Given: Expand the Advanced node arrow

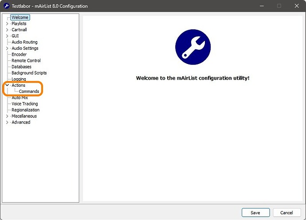Looking at the screenshot, I should 7,122.
